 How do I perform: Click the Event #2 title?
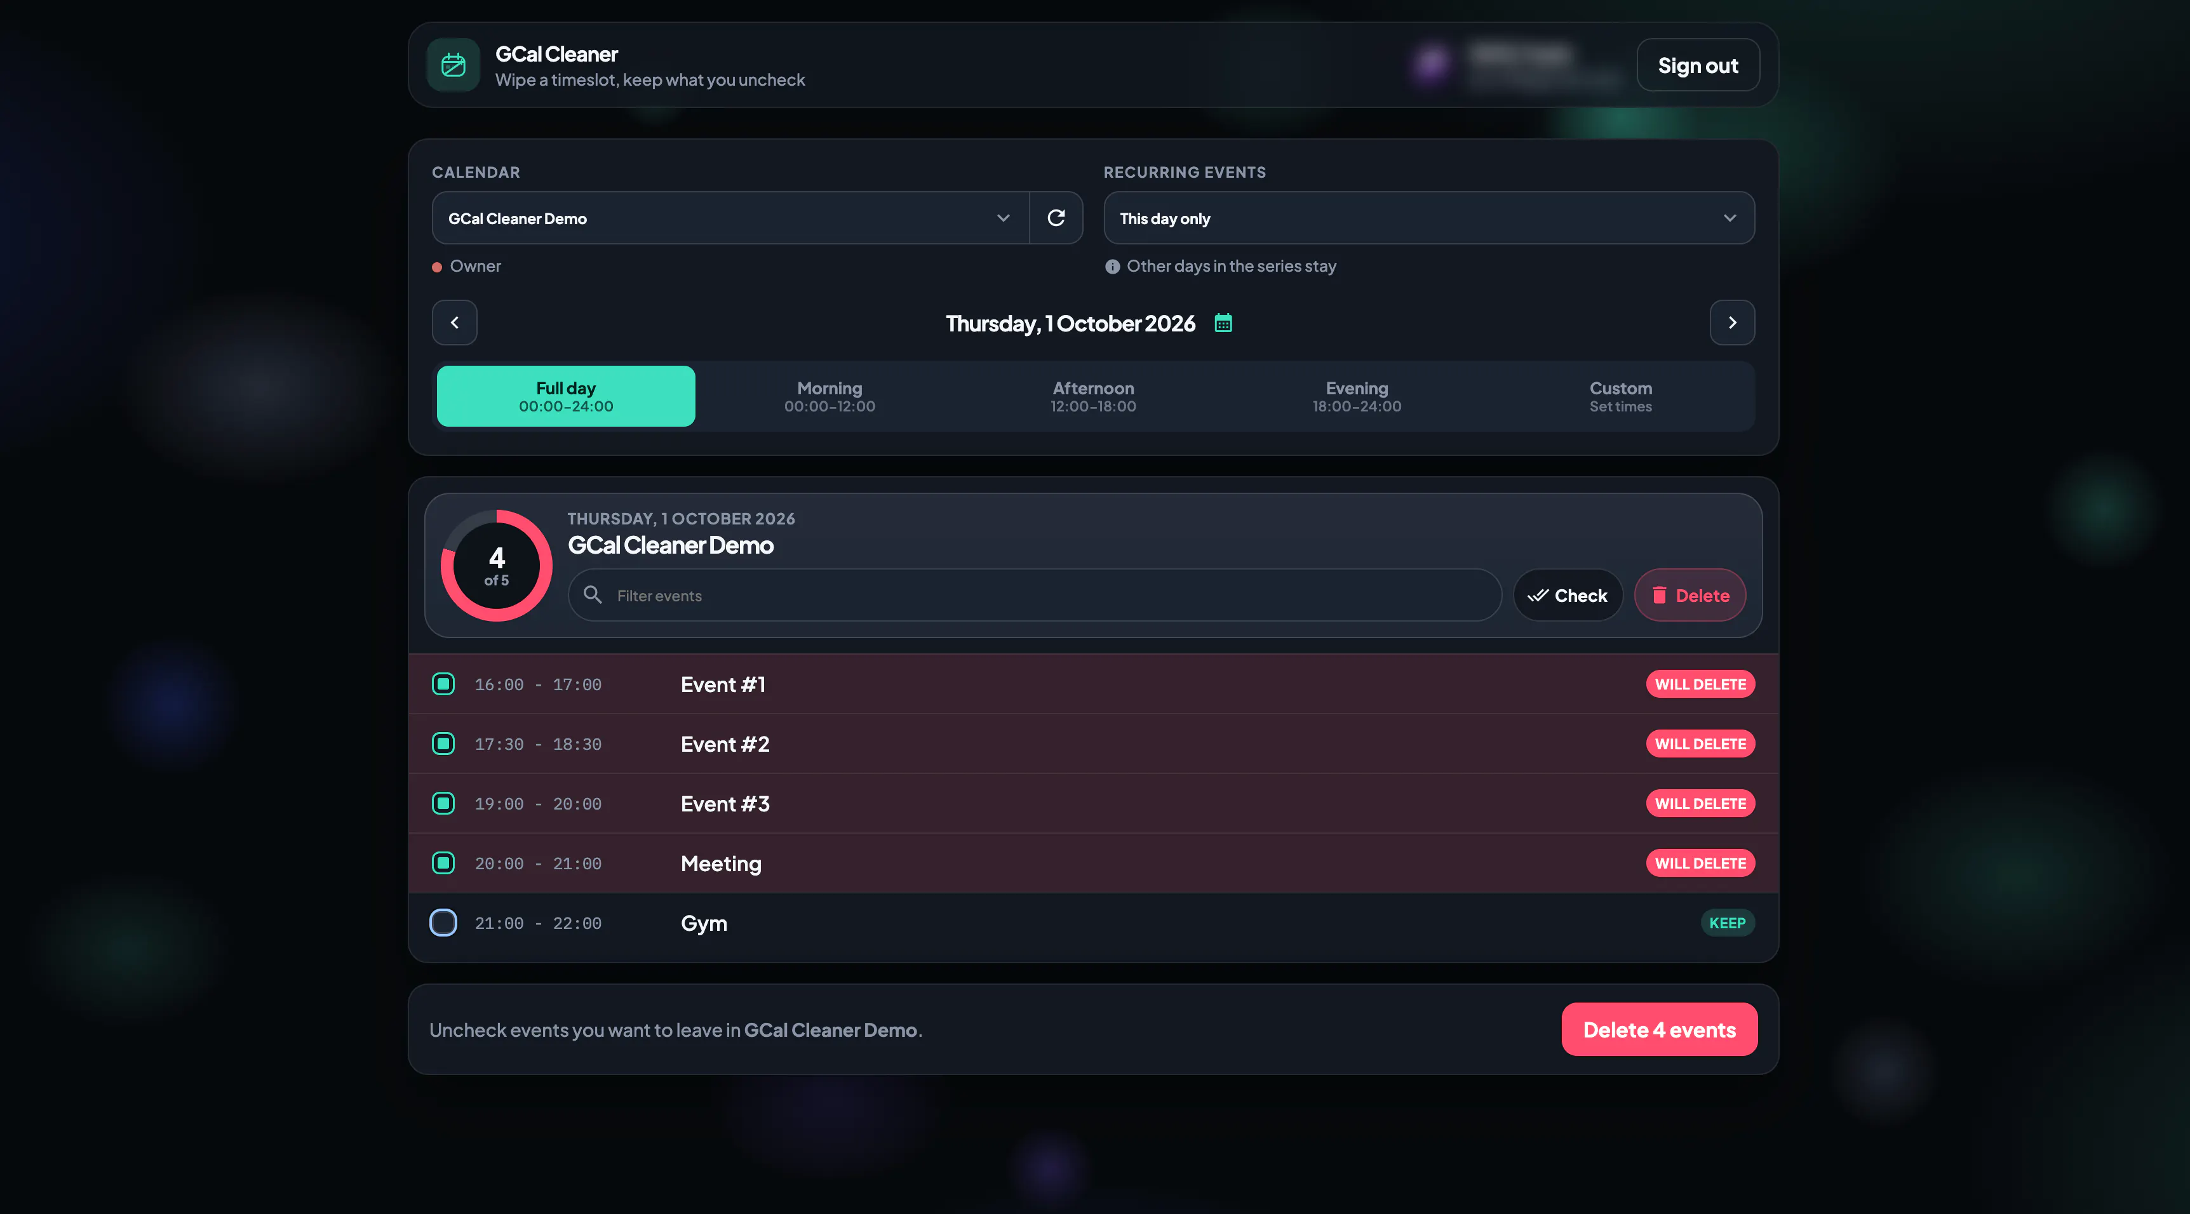click(725, 744)
